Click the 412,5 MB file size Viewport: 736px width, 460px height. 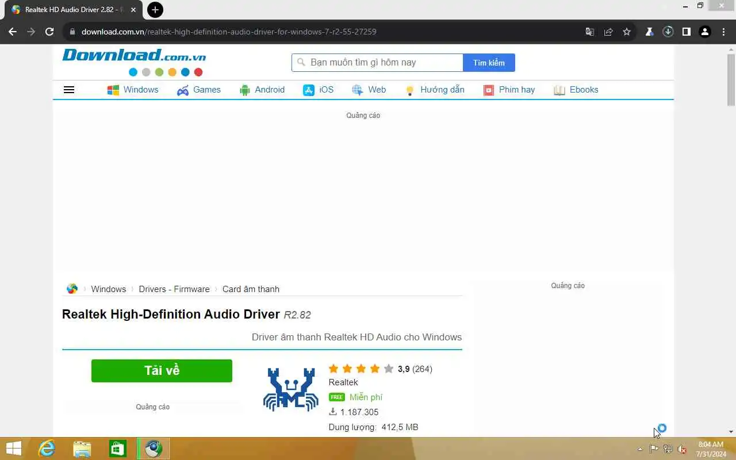pyautogui.click(x=400, y=427)
